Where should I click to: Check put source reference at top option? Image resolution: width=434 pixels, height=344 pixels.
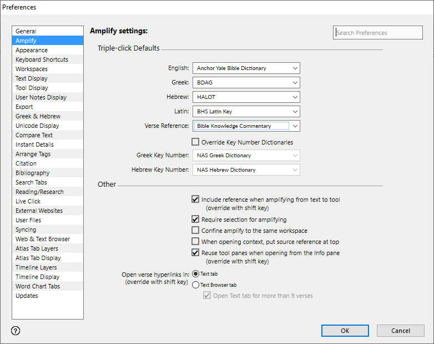tap(195, 242)
